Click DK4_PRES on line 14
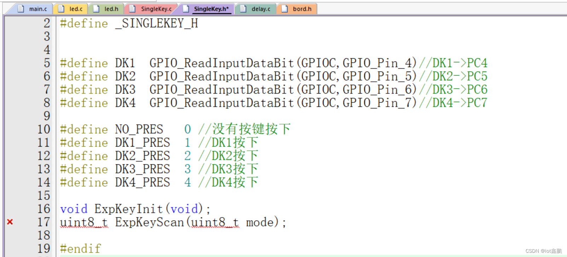The width and height of the screenshot is (567, 257). coord(143,182)
